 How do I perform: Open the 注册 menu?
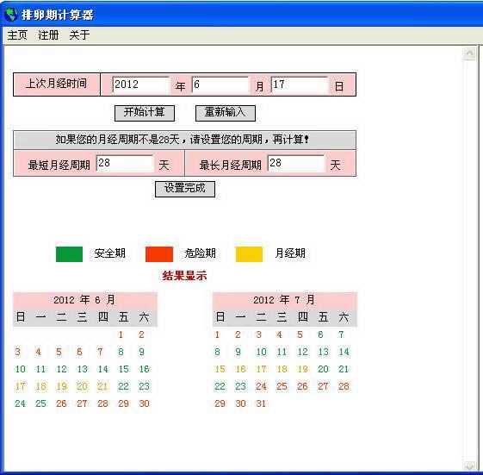[48, 34]
